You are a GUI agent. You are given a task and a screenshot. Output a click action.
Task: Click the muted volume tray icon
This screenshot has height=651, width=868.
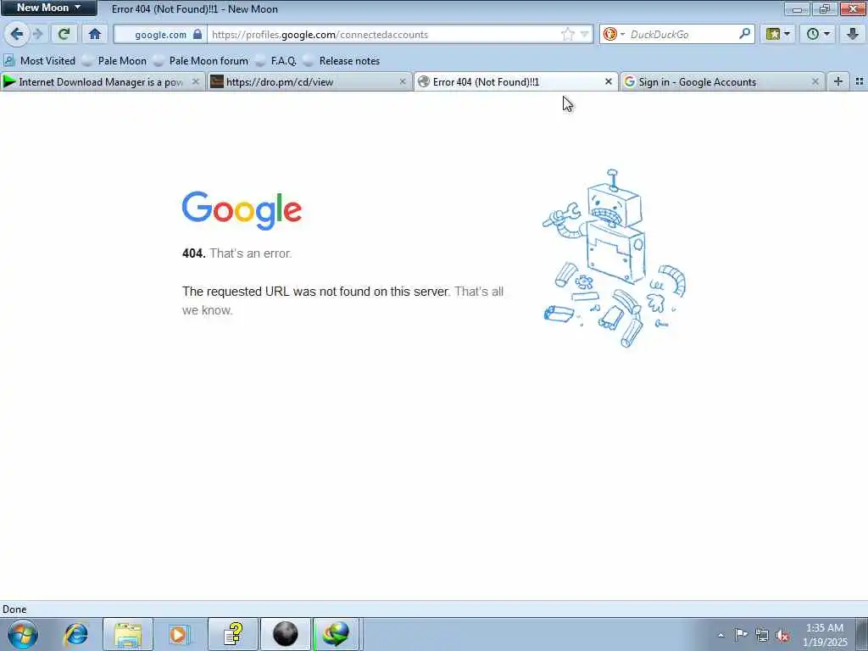[x=782, y=636]
